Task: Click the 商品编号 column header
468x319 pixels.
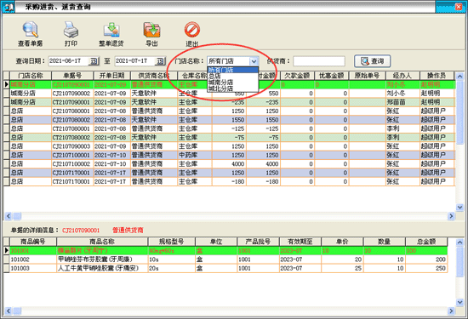Action: coord(33,242)
